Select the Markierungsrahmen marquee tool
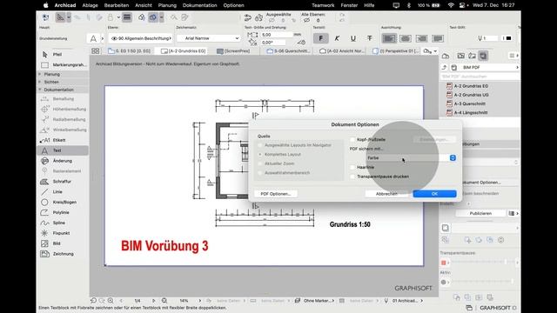The image size is (557, 313). (63, 65)
